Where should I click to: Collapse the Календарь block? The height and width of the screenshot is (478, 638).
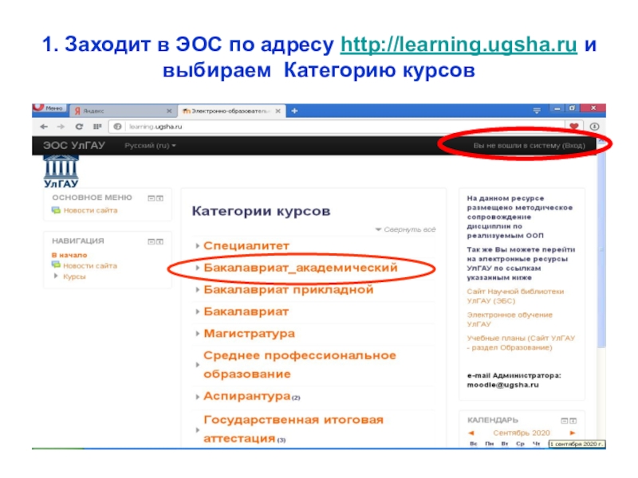click(565, 421)
